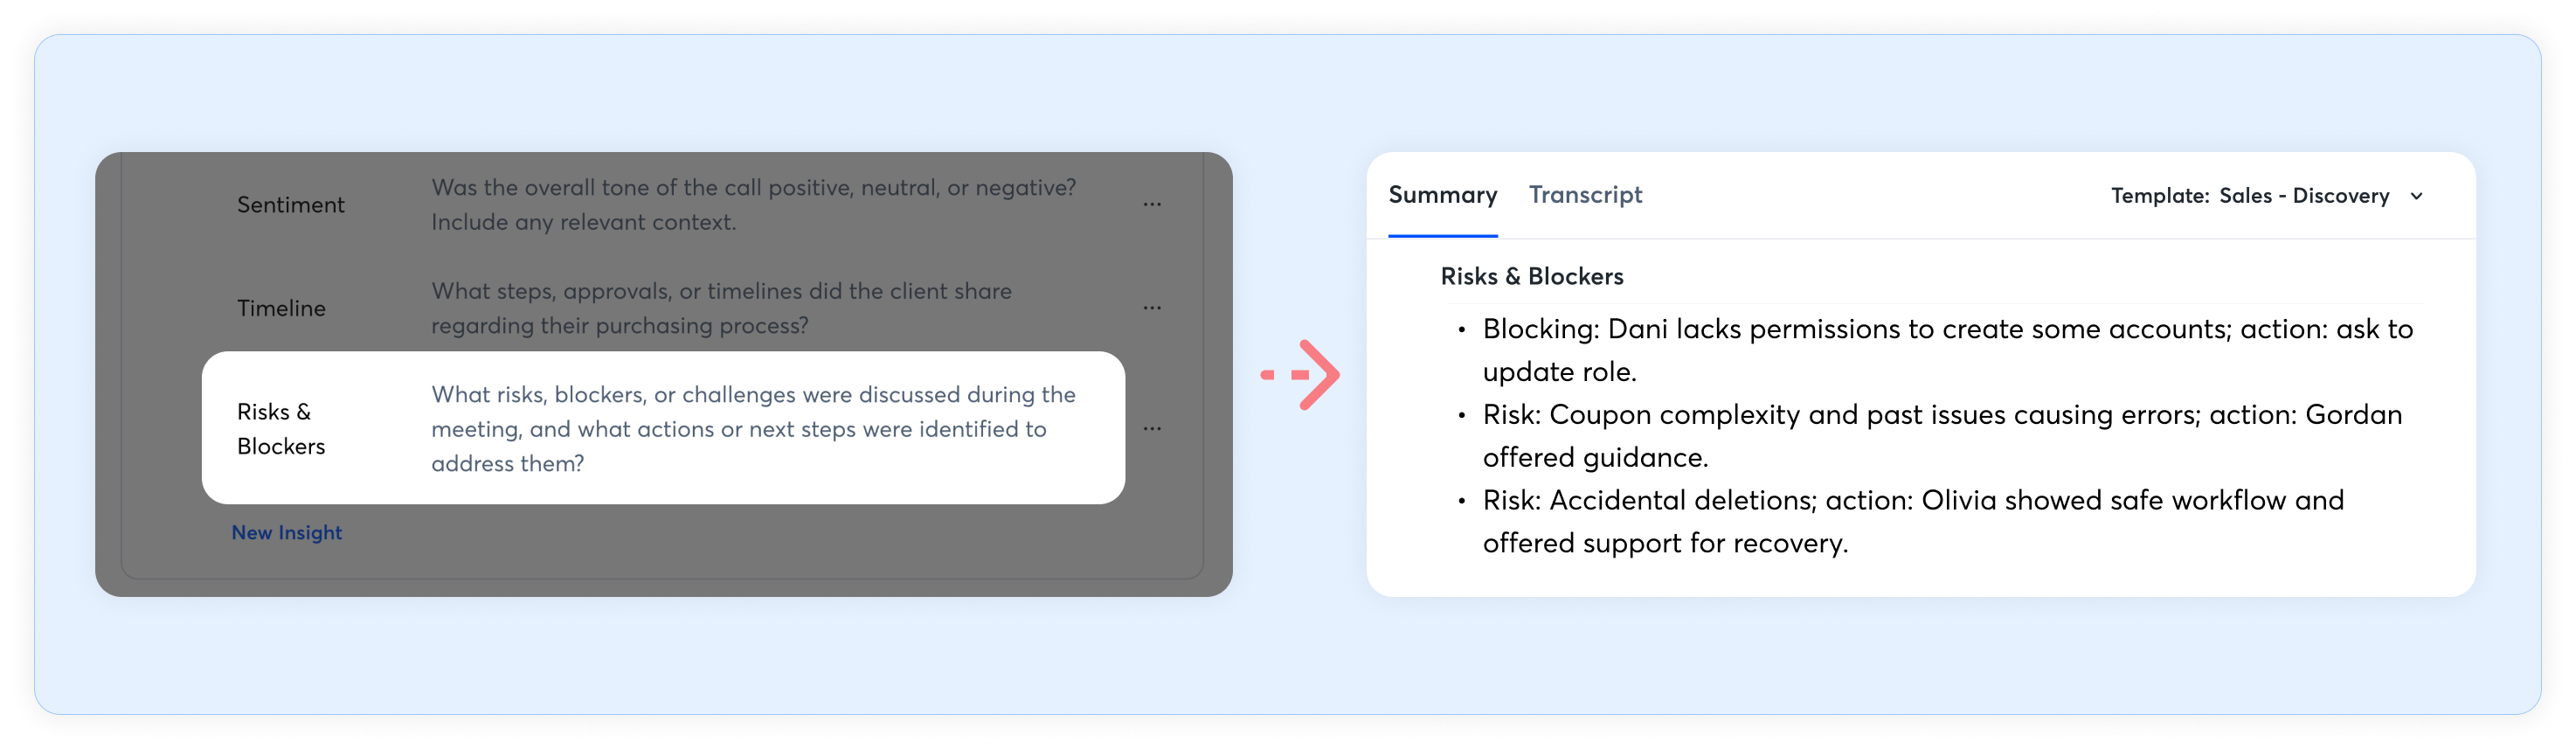Edit the Risks & Blockers prompt text

pos(753,429)
